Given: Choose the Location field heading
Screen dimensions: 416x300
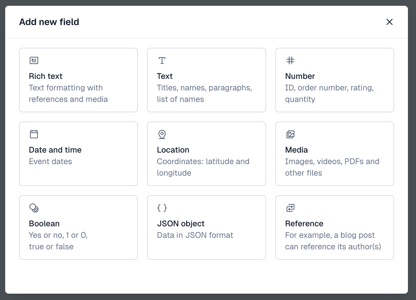Looking at the screenshot, I should point(173,150).
